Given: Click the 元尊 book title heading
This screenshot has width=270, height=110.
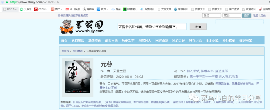Looking at the screenshot, I should [x=106, y=64].
